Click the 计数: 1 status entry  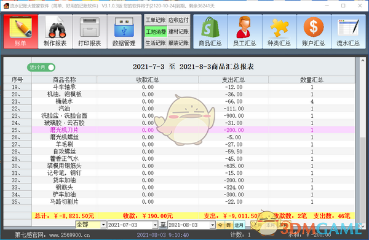(240, 234)
